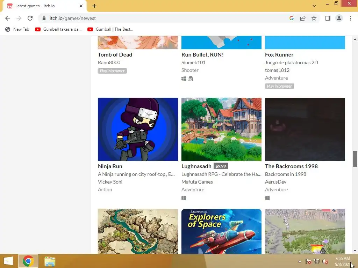Visit author AerusDev's page
The image size is (358, 268).
pyautogui.click(x=275, y=182)
